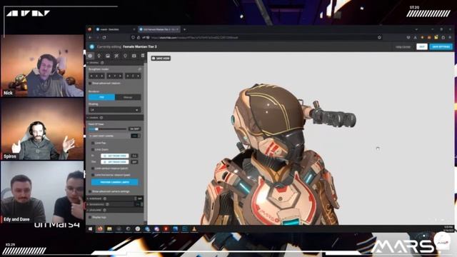The height and width of the screenshot is (257, 457).
Task: Open the Help Center link
Action: click(403, 46)
